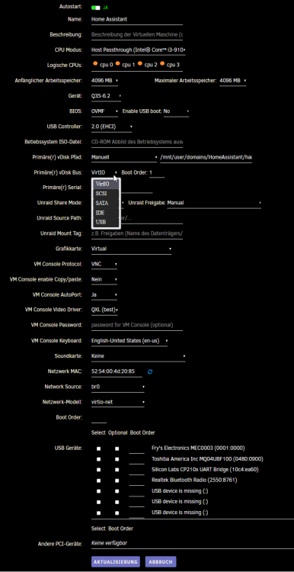This screenshot has width=294, height=572.
Task: Click the text Keine verfügbar
Action: click(x=109, y=543)
